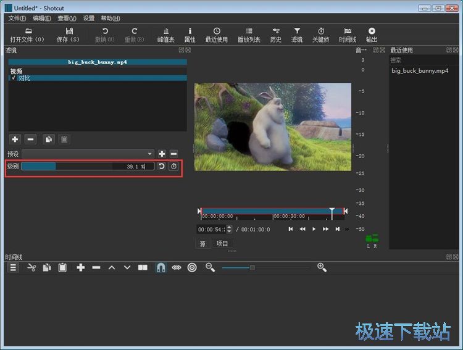This screenshot has width=463, height=350.
Task: Toggle ripple target icon
Action: [x=192, y=268]
